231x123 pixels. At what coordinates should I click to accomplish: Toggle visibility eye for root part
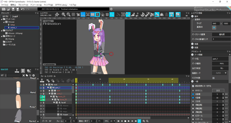[x=41, y=85]
